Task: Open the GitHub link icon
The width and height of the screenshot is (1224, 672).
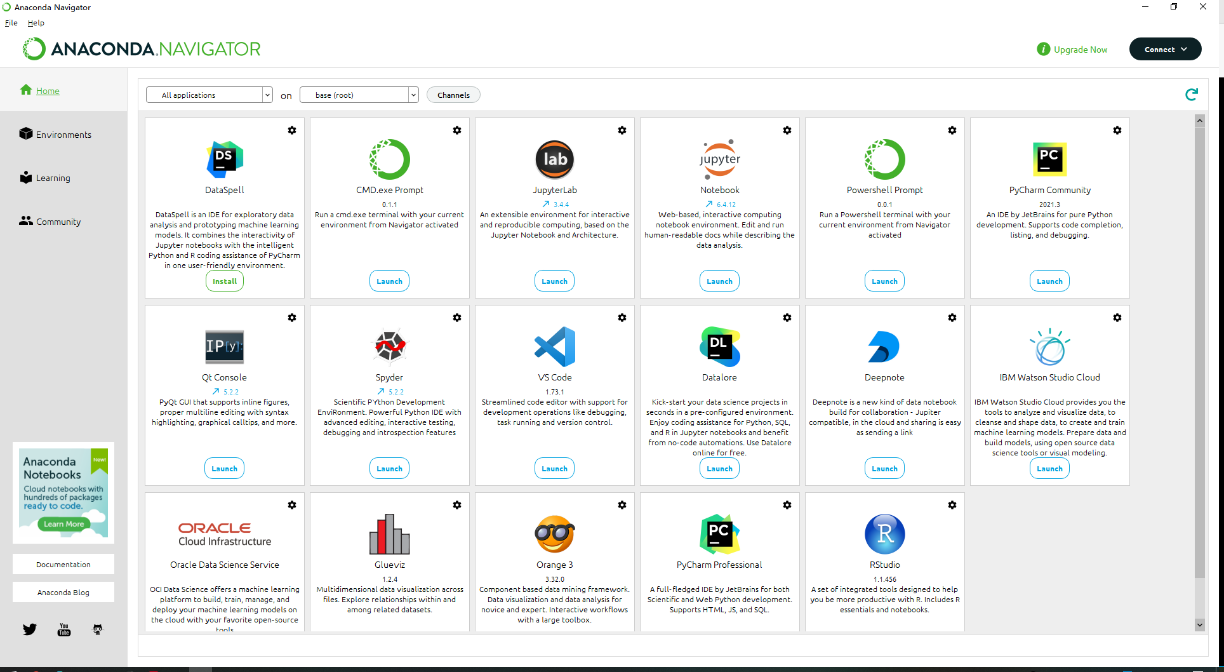Action: tap(98, 629)
